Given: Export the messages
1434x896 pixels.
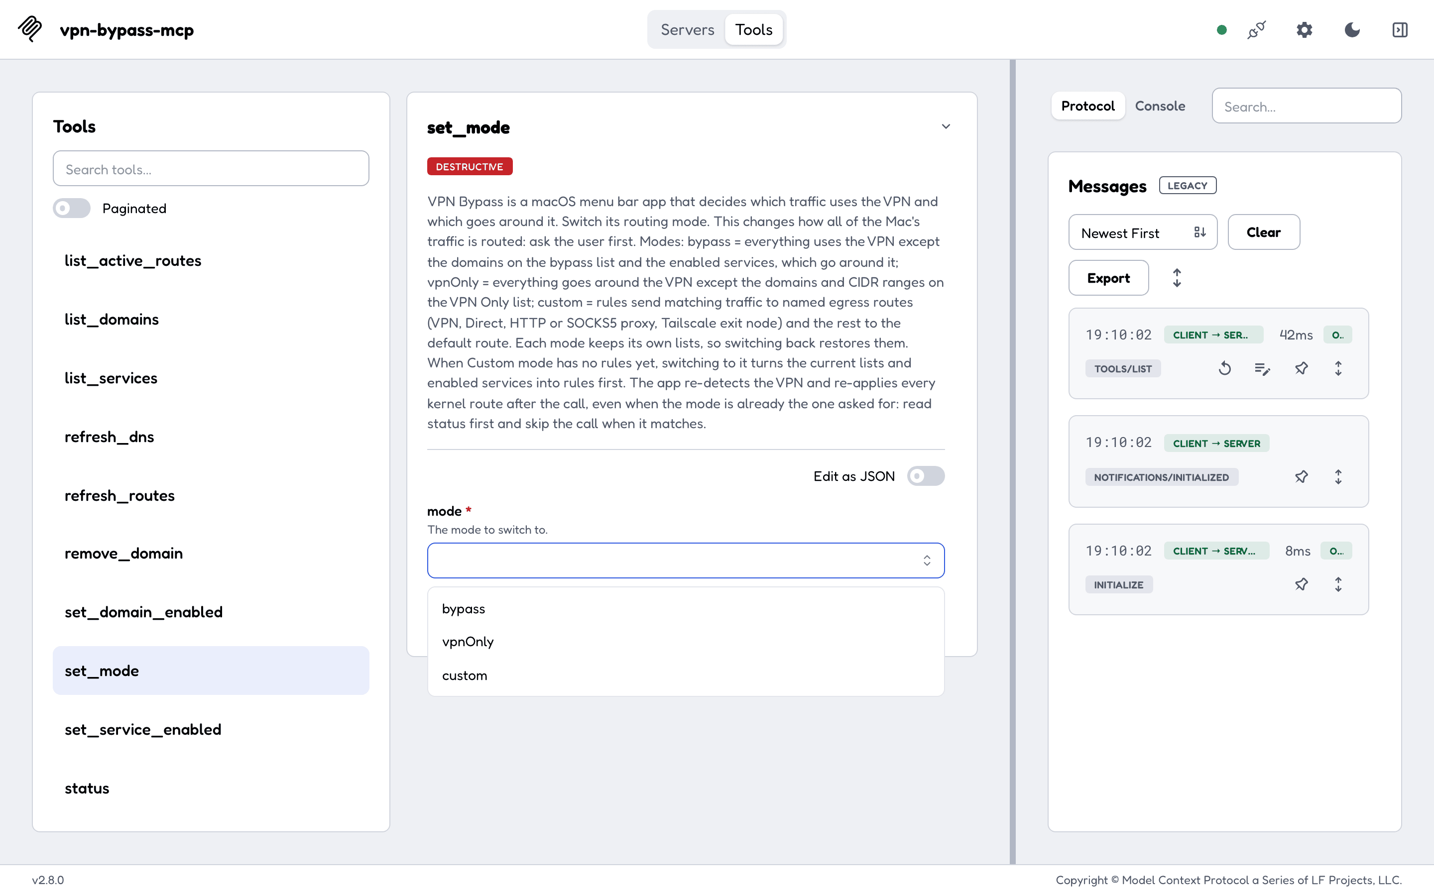Looking at the screenshot, I should tap(1108, 278).
